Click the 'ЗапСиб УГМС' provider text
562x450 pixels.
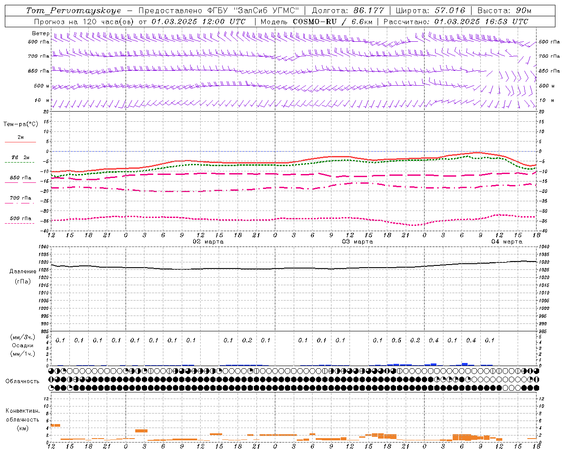pos(267,11)
